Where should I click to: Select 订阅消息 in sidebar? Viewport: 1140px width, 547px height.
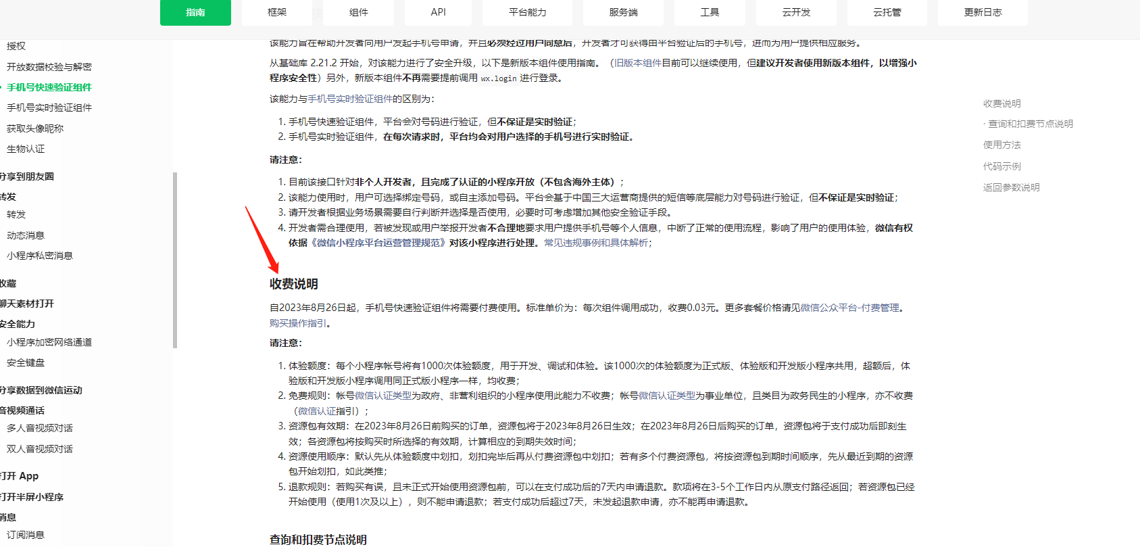(x=26, y=535)
